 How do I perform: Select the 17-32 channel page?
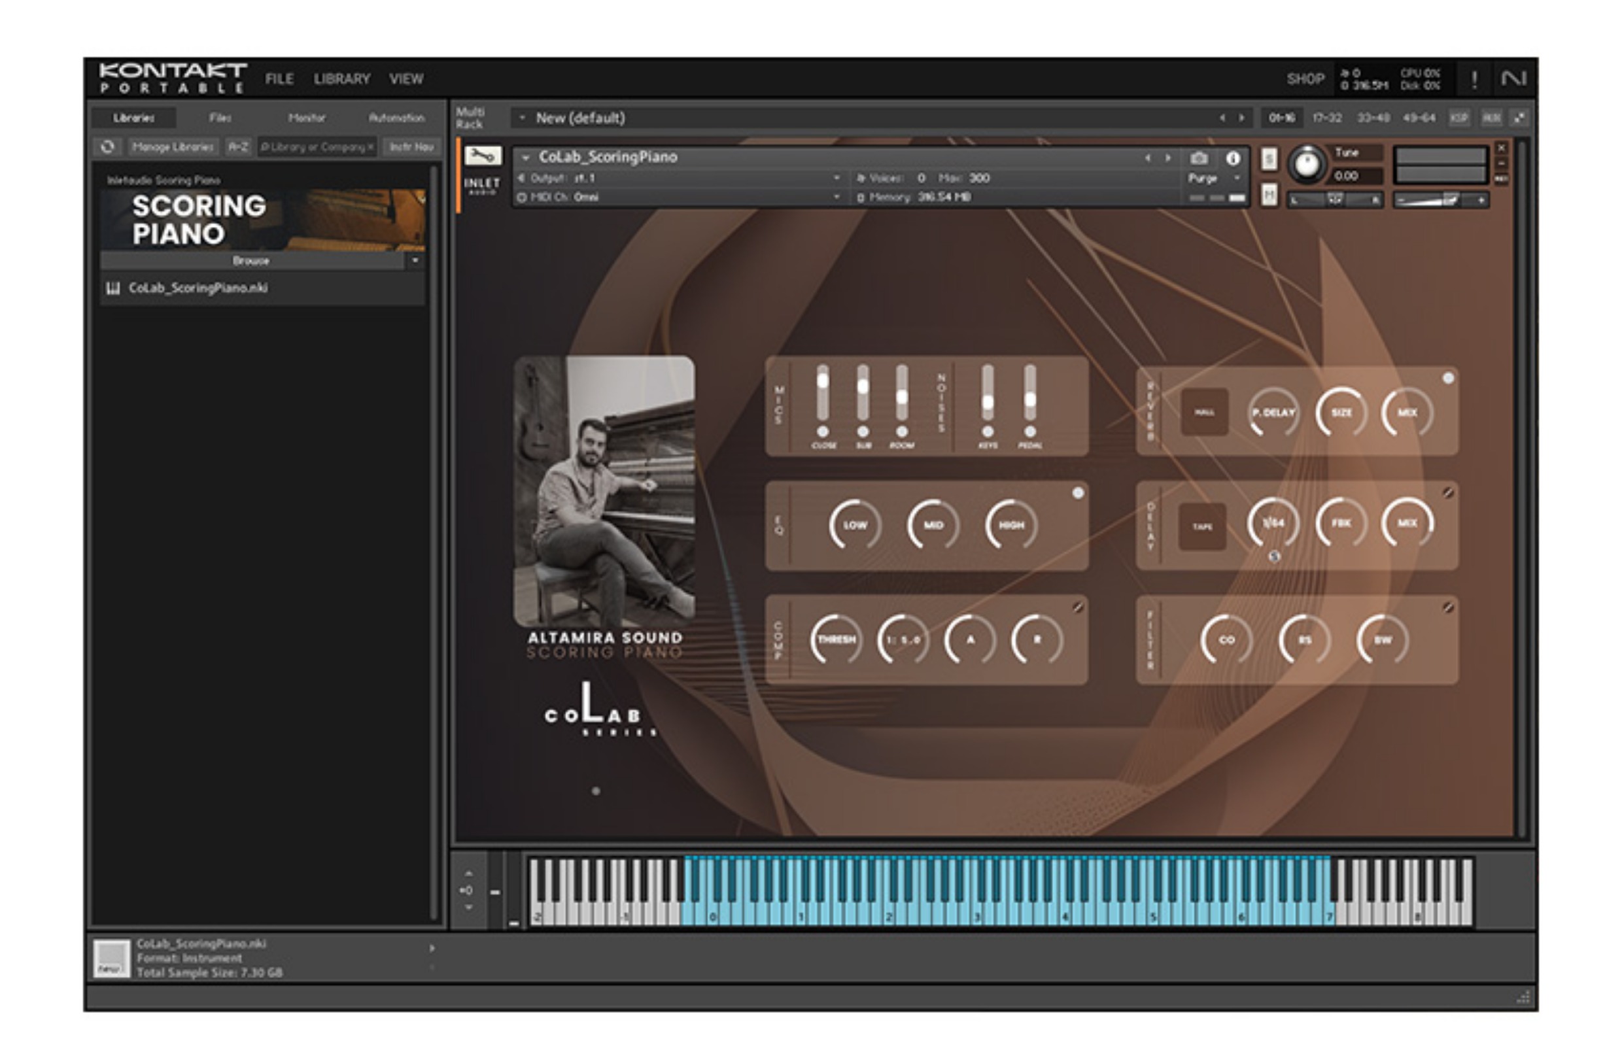point(1326,118)
